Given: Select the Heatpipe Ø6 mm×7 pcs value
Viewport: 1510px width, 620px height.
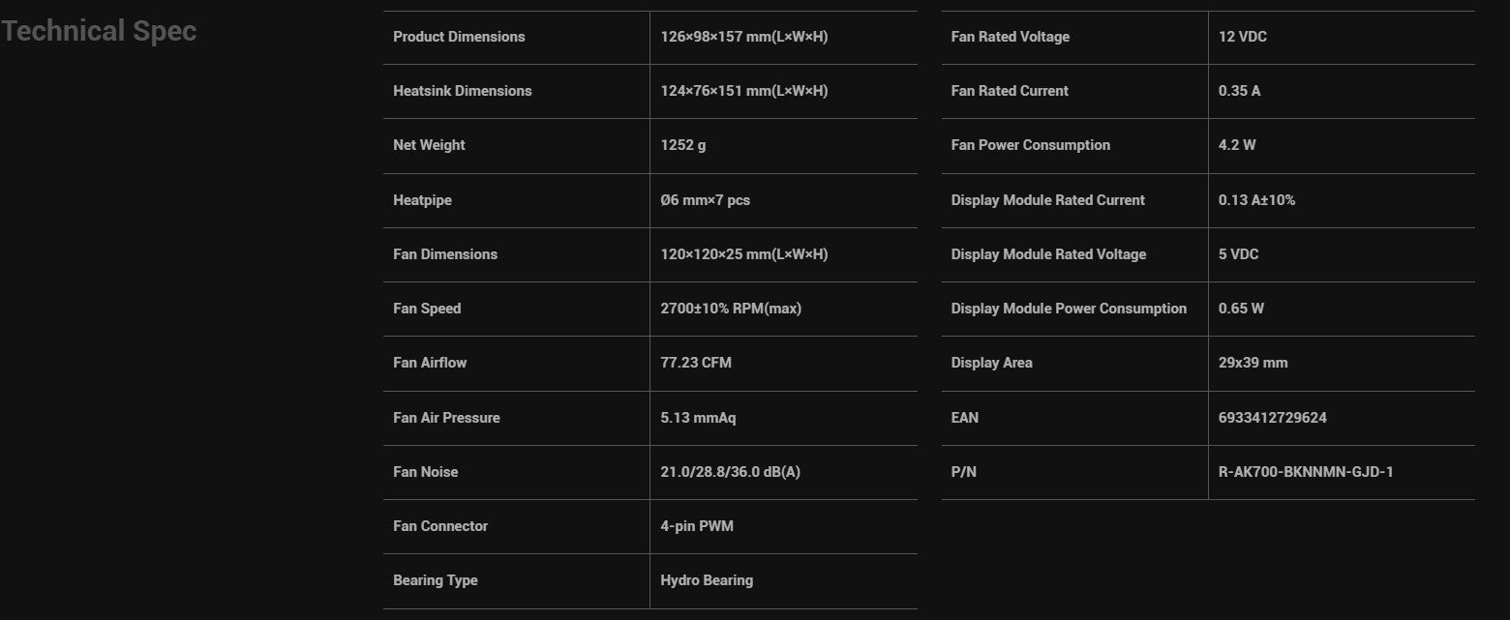Looking at the screenshot, I should pos(706,200).
